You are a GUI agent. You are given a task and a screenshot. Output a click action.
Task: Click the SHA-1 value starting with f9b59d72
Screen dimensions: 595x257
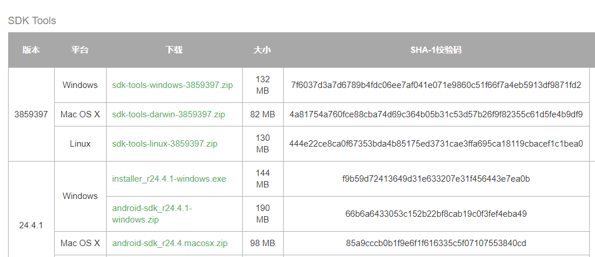coord(436,179)
